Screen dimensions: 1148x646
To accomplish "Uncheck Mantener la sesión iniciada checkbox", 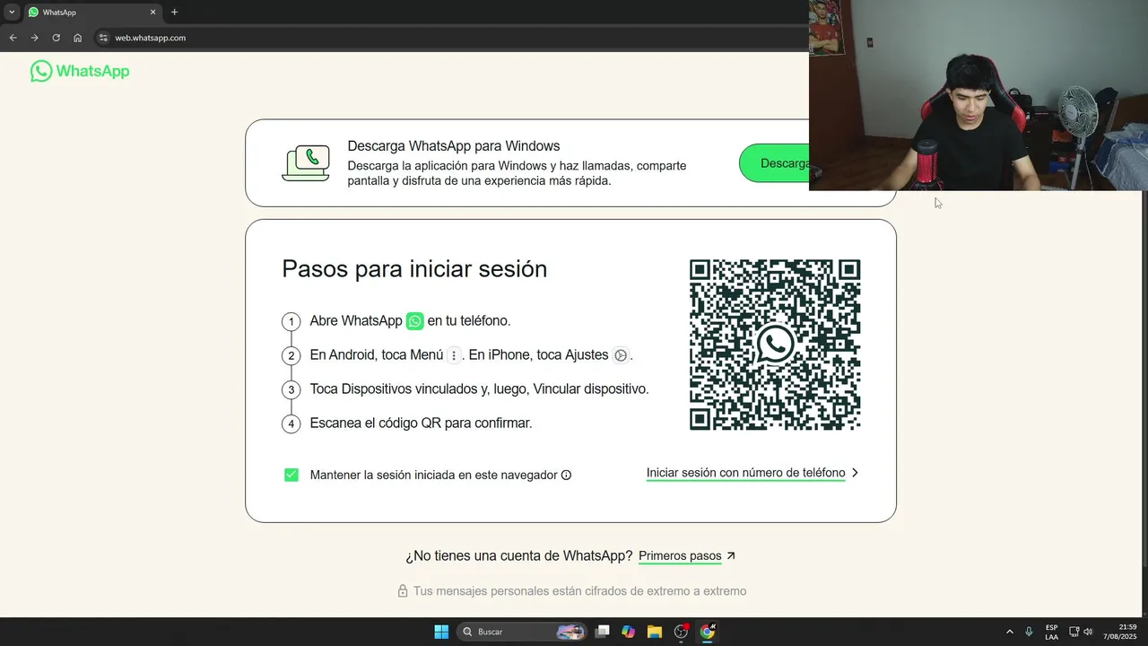I will coord(291,475).
